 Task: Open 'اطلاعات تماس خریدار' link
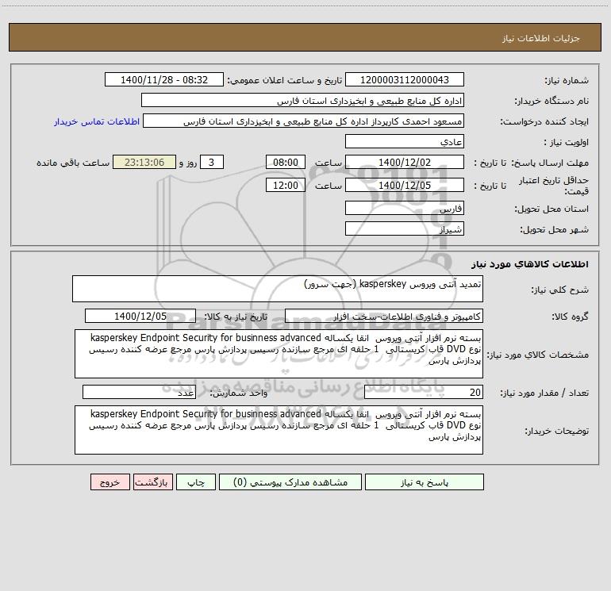97,121
